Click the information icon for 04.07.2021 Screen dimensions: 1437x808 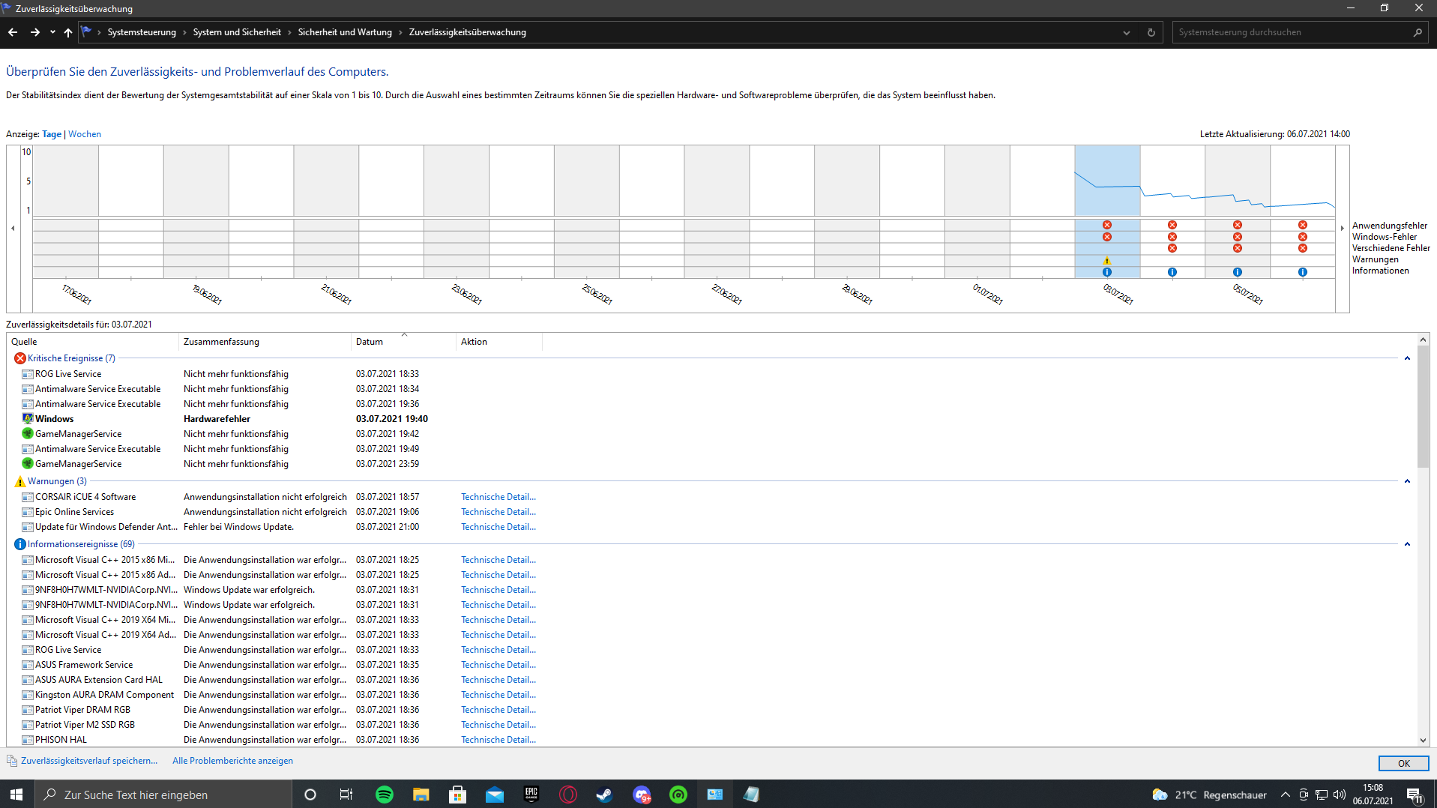(1172, 272)
